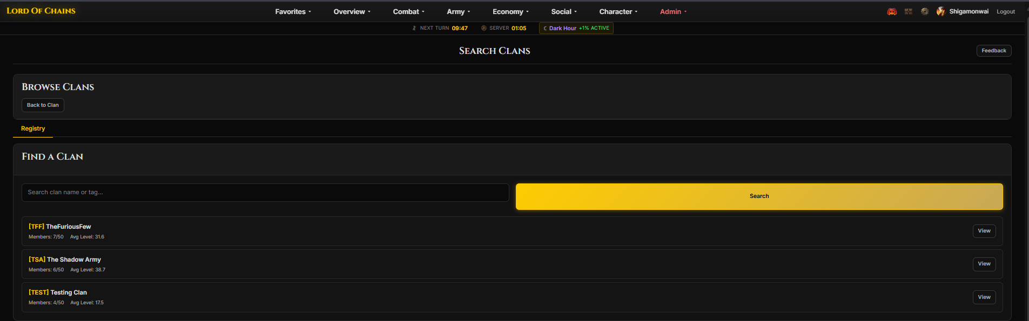The height and width of the screenshot is (321, 1029).
Task: Click the yellow Search button
Action: 759,196
